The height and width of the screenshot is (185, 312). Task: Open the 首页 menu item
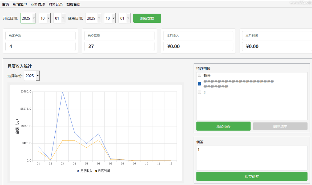6,4
